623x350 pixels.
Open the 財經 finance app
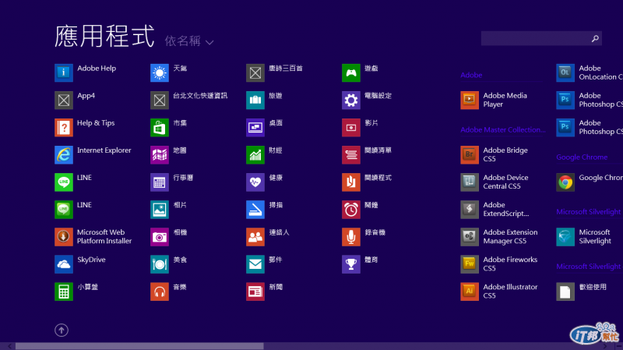[x=264, y=154]
